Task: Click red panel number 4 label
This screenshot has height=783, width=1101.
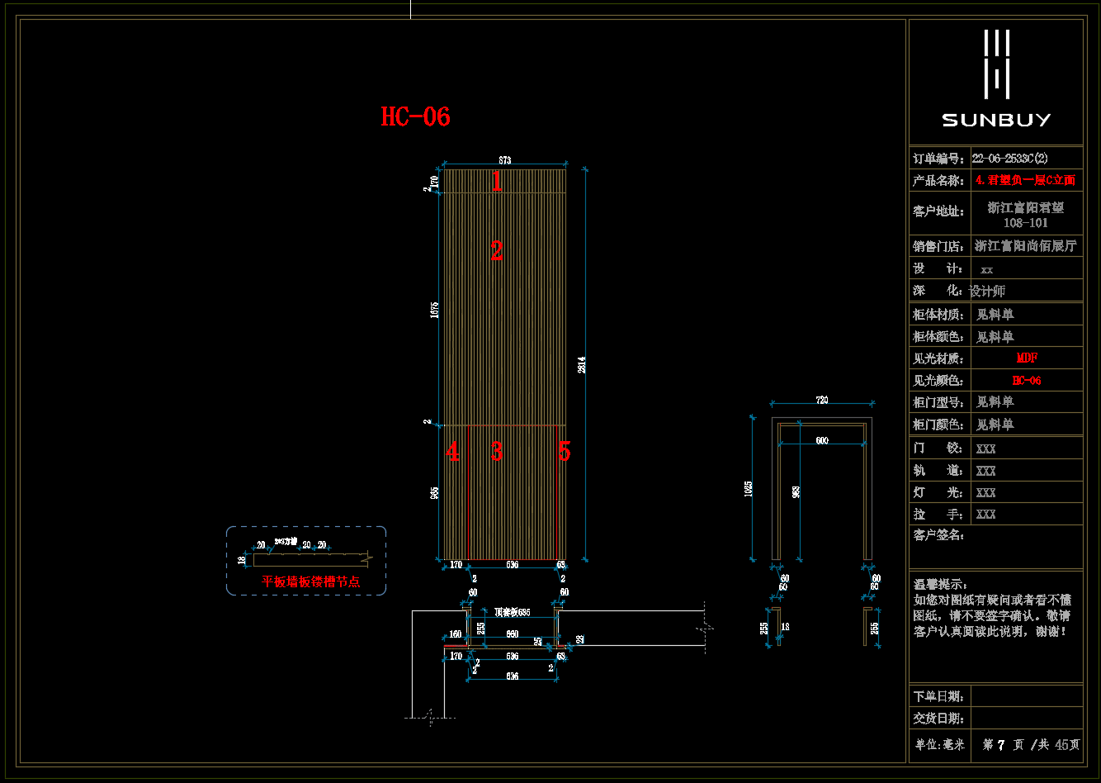Action: coord(452,452)
